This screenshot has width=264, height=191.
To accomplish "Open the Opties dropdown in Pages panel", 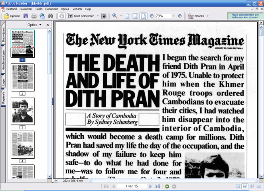I will [x=34, y=25].
